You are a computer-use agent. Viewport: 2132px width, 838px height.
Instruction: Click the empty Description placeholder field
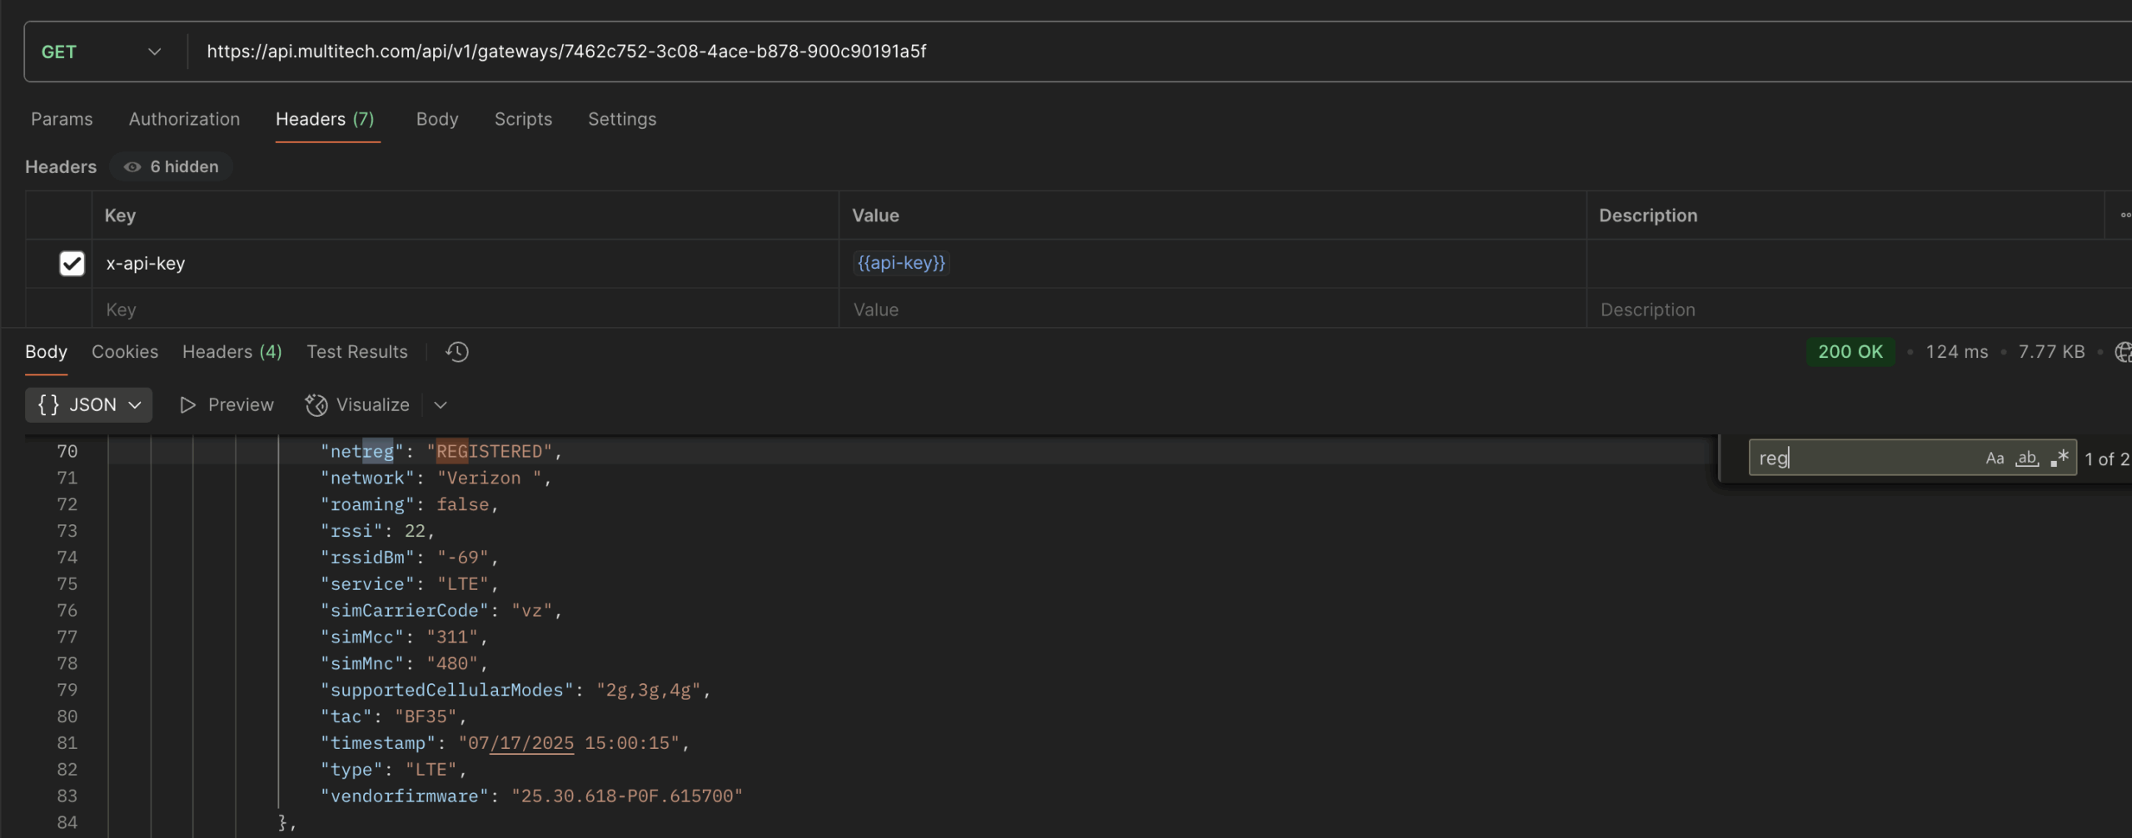pyautogui.click(x=1857, y=310)
